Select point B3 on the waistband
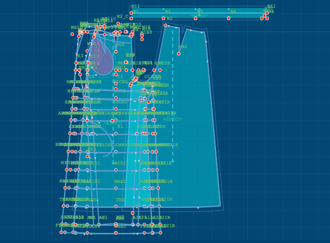The width and height of the screenshot is (330, 243). point(195,18)
